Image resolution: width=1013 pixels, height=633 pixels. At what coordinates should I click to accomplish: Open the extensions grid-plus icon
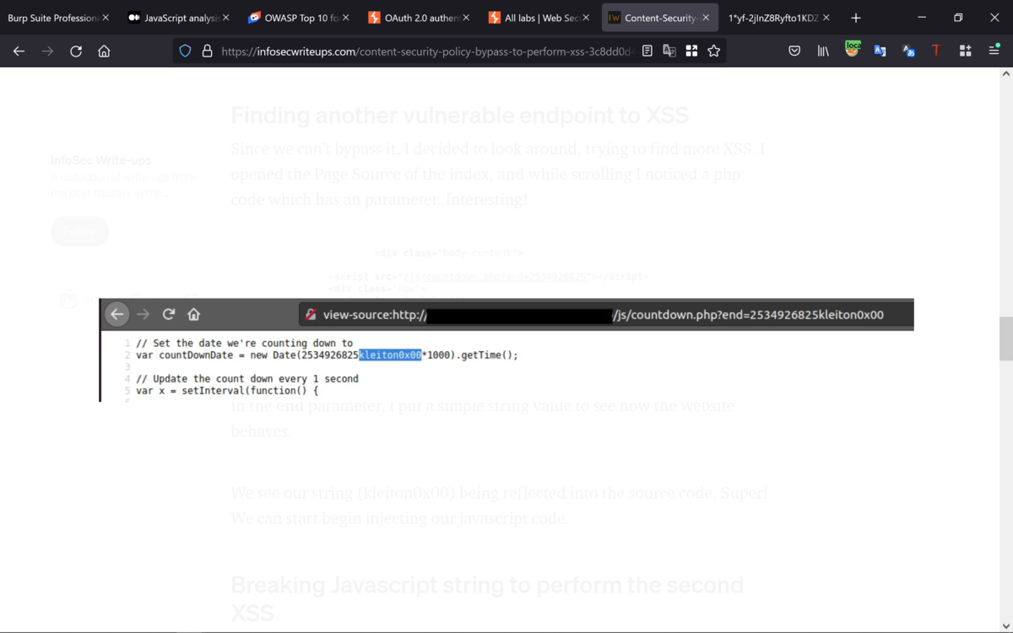click(x=965, y=51)
